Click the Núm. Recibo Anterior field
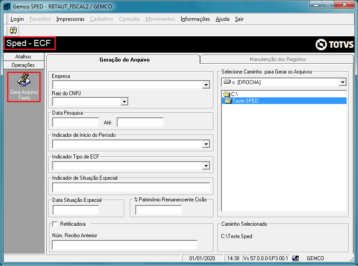This screenshot has height=266, width=358. (125, 245)
